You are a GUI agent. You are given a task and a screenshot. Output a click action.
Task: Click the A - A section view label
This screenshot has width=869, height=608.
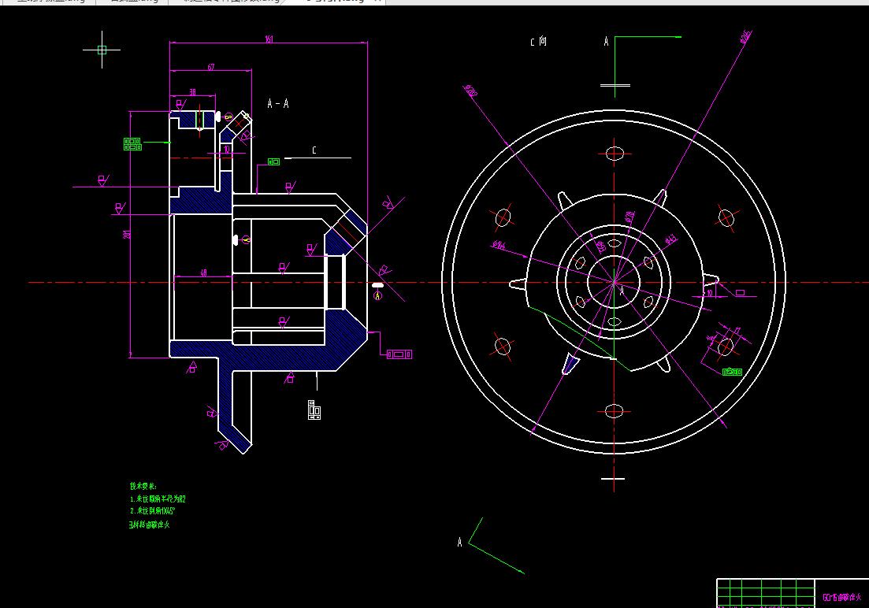(278, 103)
